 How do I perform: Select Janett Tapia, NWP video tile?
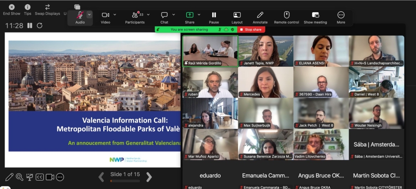tap(266, 51)
